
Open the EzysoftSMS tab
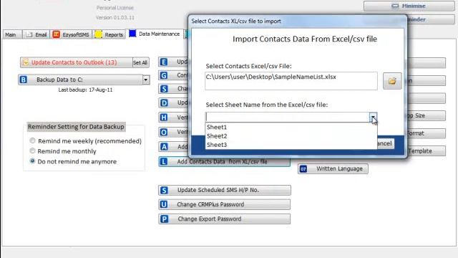pos(72,34)
